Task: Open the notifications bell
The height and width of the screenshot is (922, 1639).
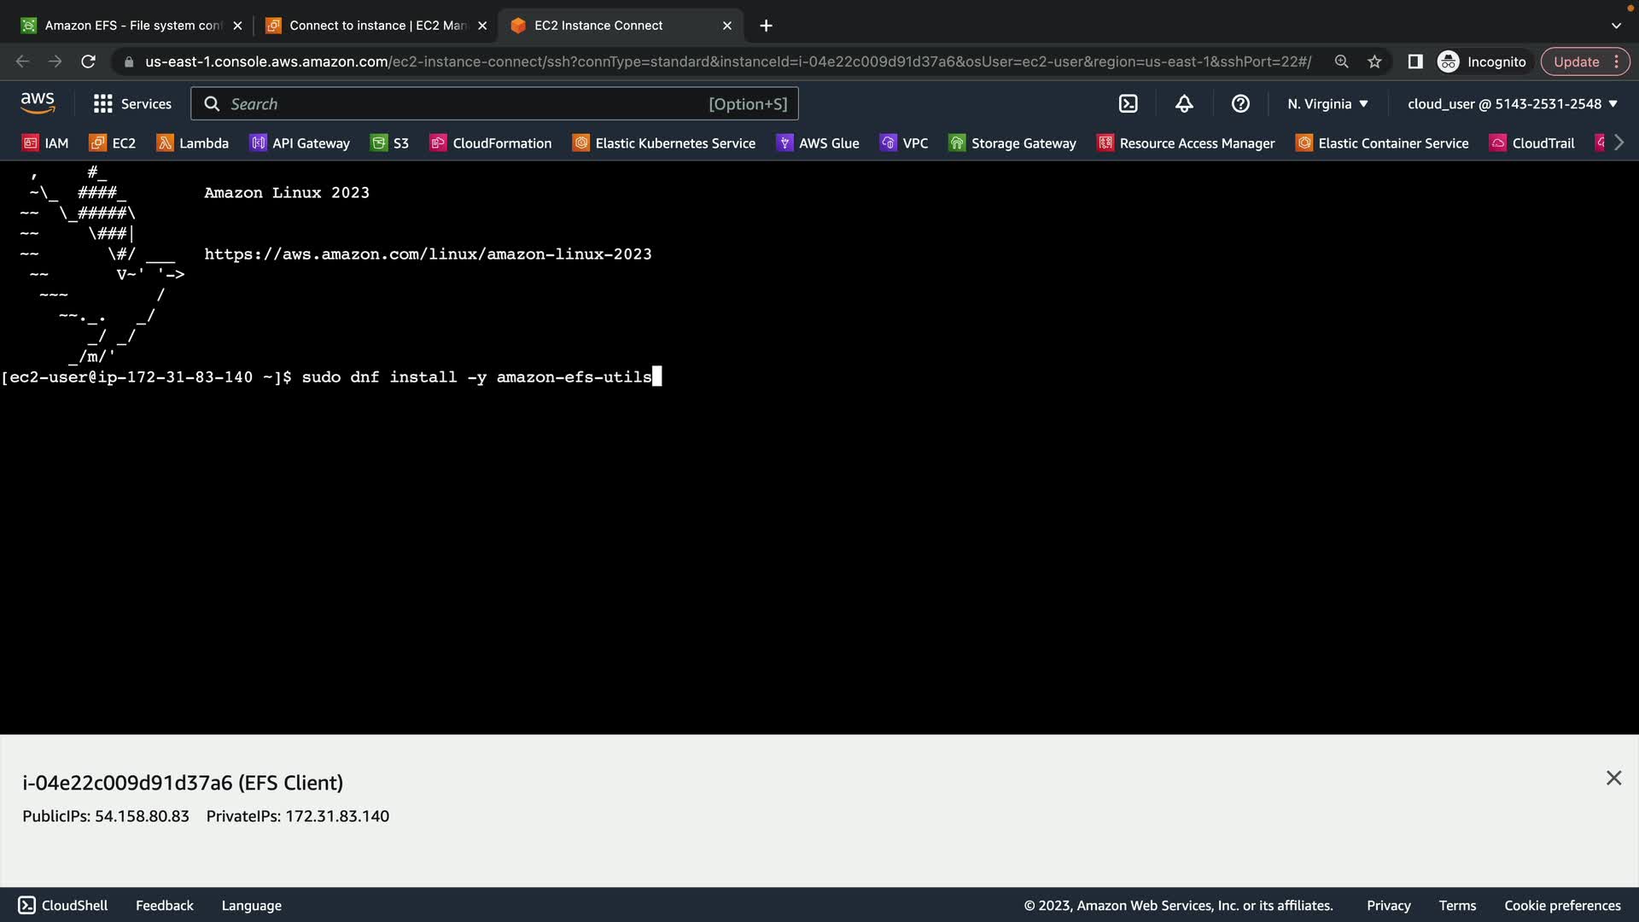Action: 1184,104
